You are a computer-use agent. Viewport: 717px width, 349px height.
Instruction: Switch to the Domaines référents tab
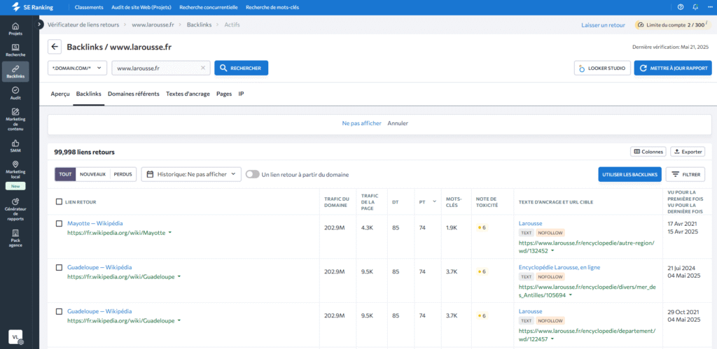click(134, 94)
